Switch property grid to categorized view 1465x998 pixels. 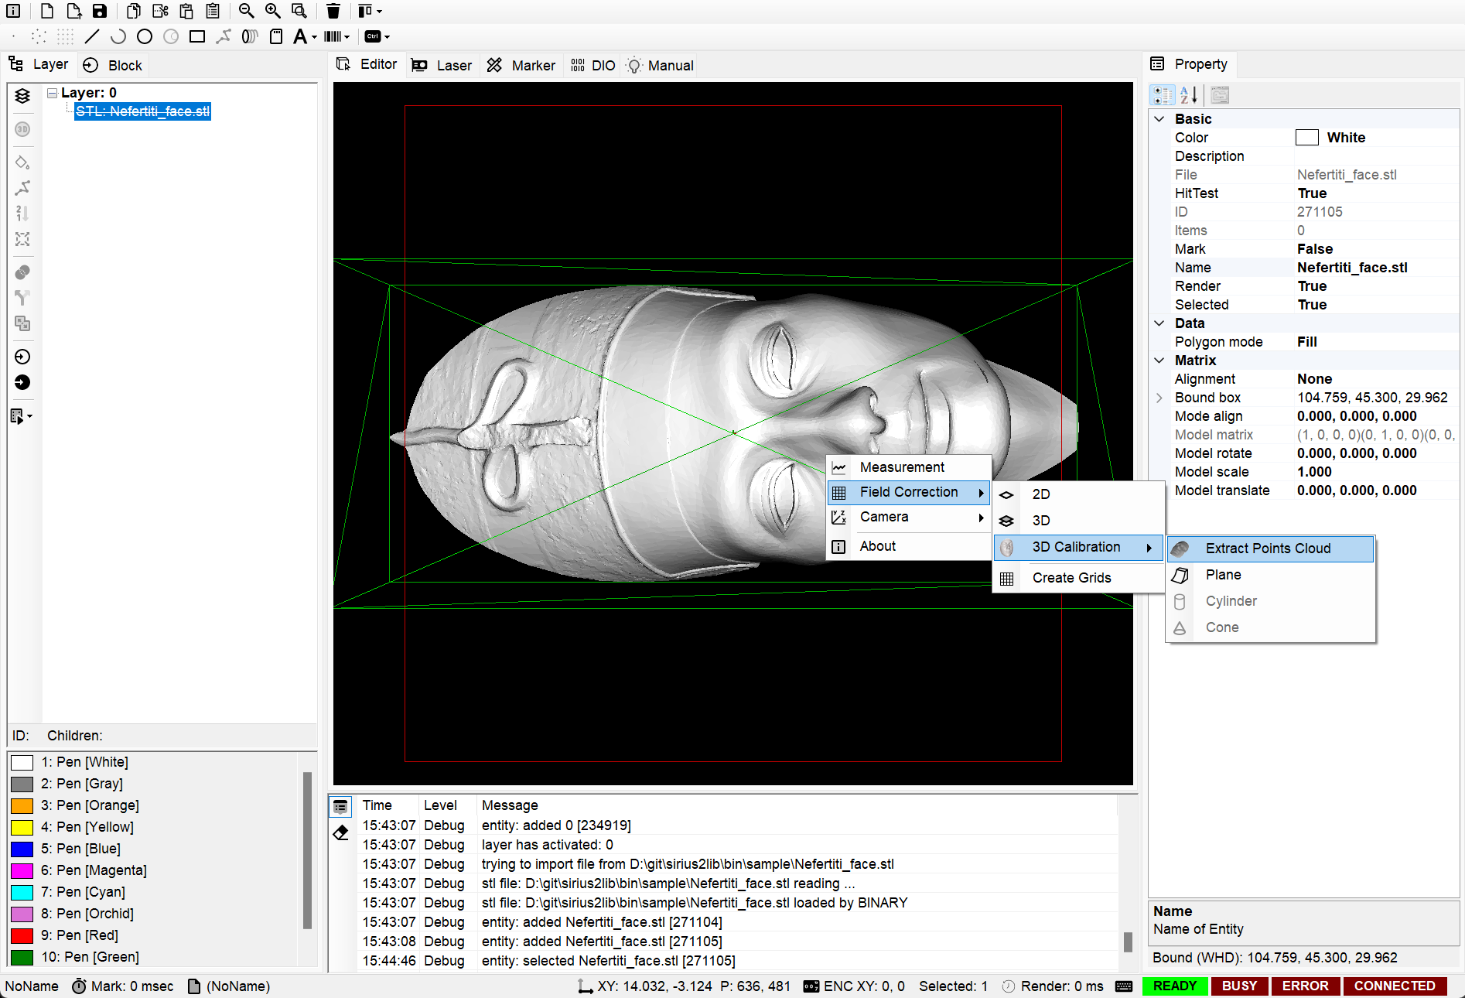coord(1163,95)
